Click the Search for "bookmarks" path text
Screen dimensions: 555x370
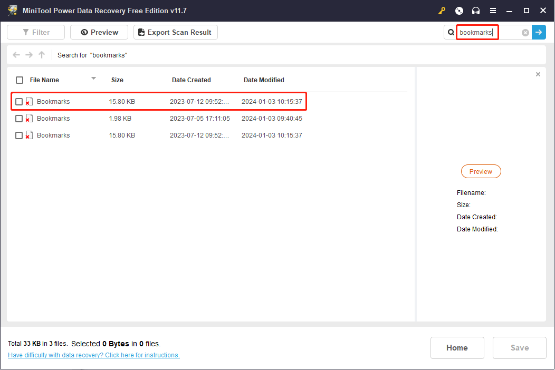coord(92,55)
